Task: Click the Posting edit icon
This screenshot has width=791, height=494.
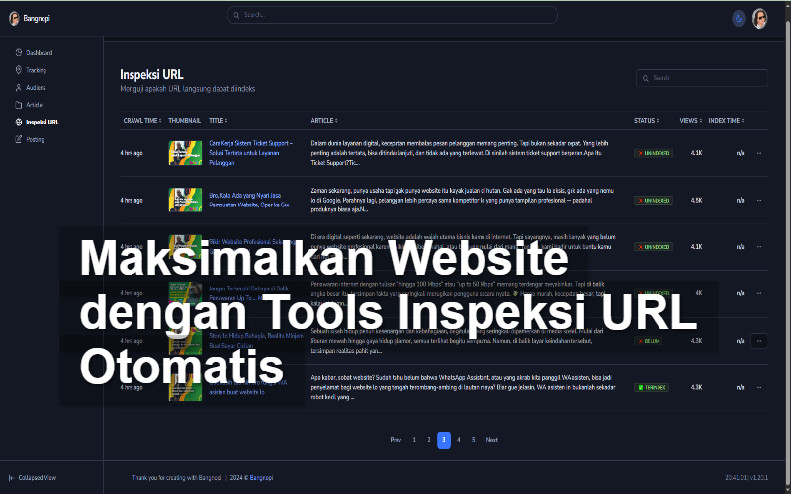Action: pyautogui.click(x=19, y=139)
